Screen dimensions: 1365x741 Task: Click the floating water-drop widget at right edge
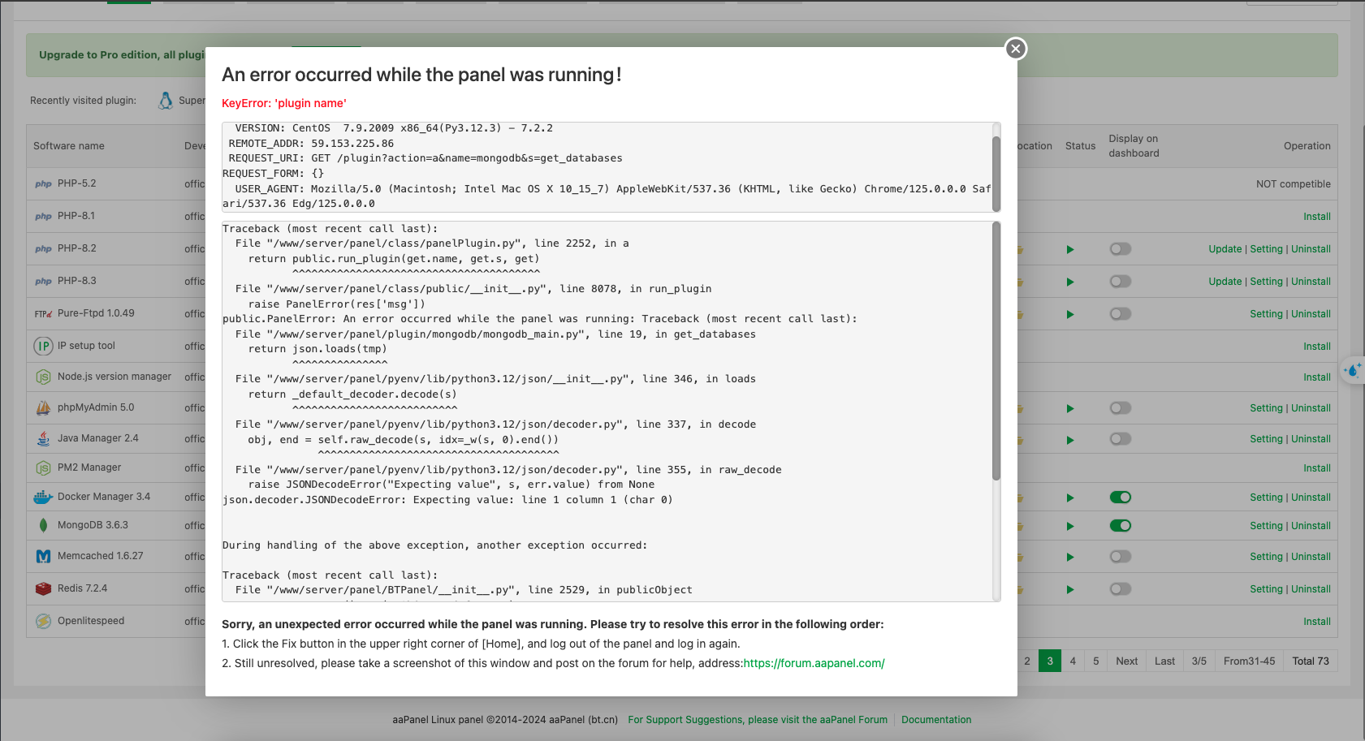(x=1354, y=370)
